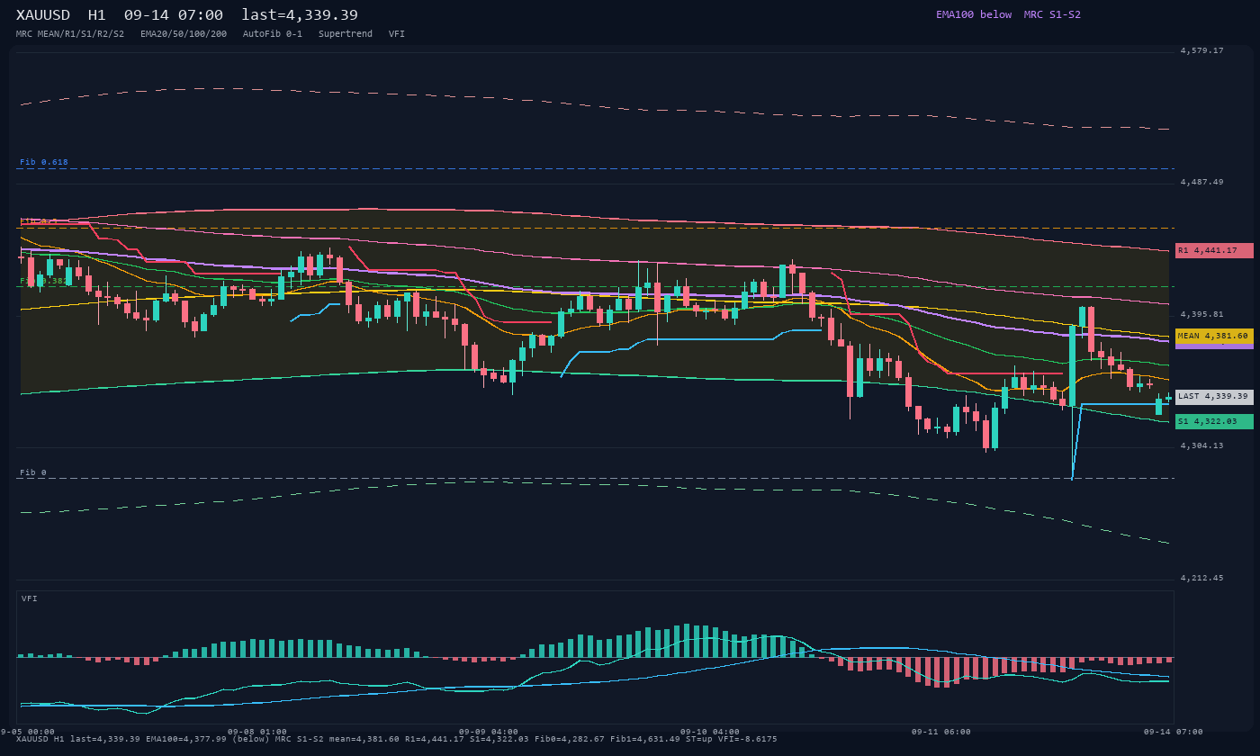Select the 4,212.45 price axis label
1260x756 pixels.
(1202, 578)
